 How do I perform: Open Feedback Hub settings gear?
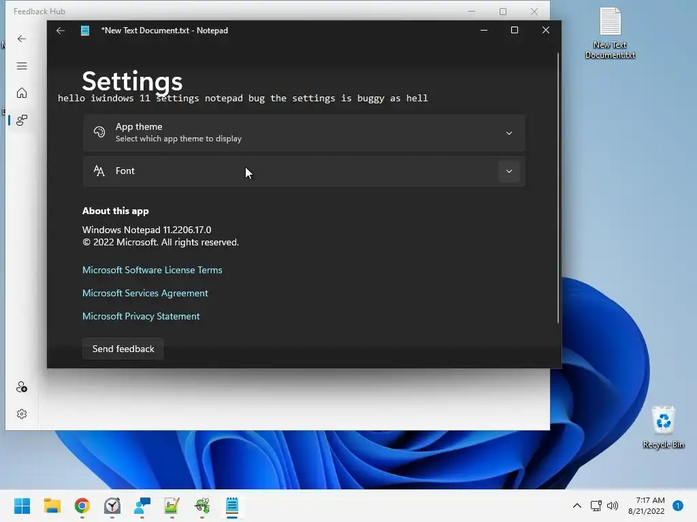(22, 414)
